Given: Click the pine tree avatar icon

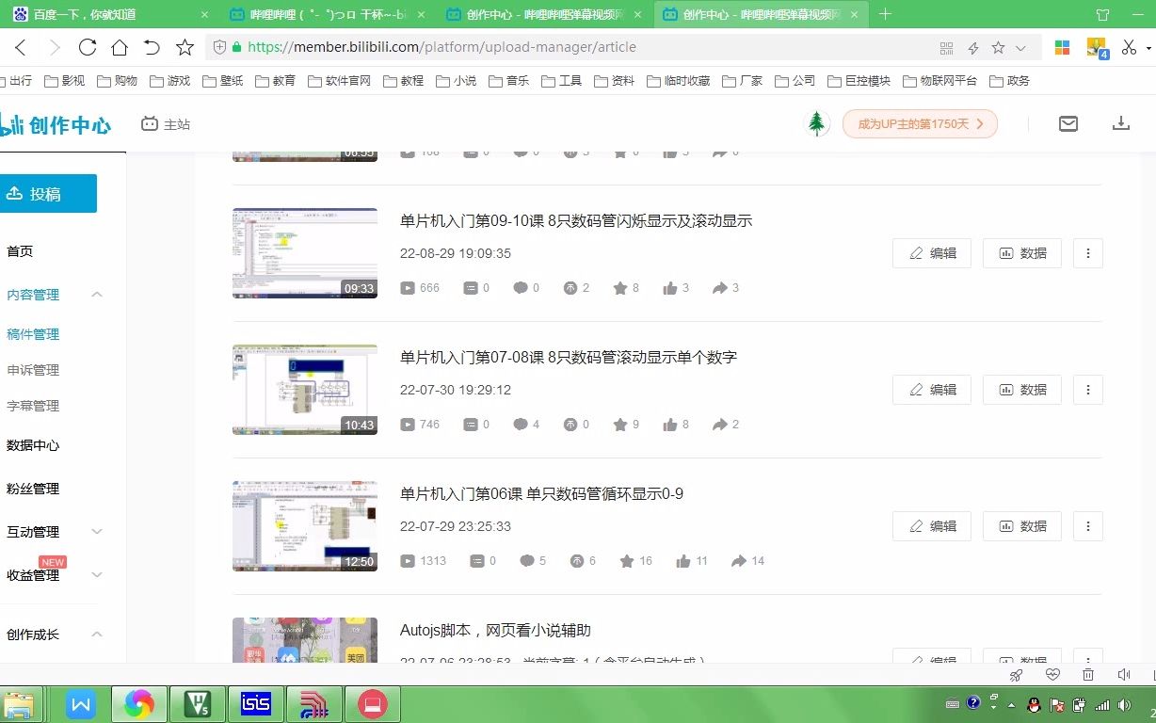Looking at the screenshot, I should pos(818,123).
